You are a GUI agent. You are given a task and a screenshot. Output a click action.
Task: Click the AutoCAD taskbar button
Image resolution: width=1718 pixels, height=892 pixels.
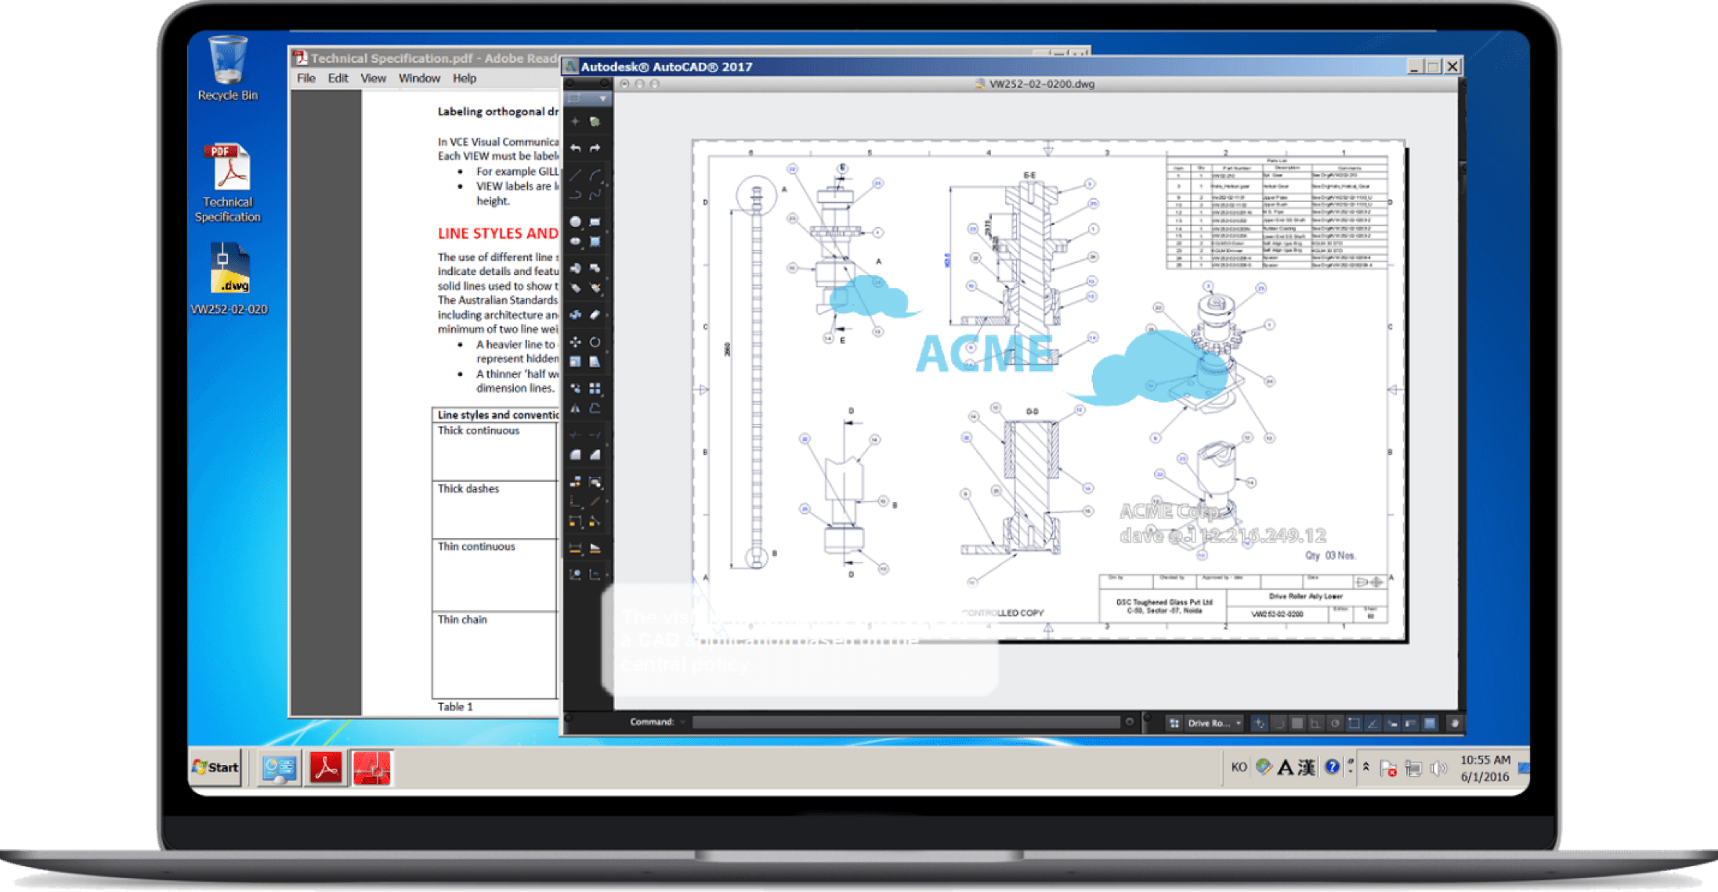(x=372, y=768)
